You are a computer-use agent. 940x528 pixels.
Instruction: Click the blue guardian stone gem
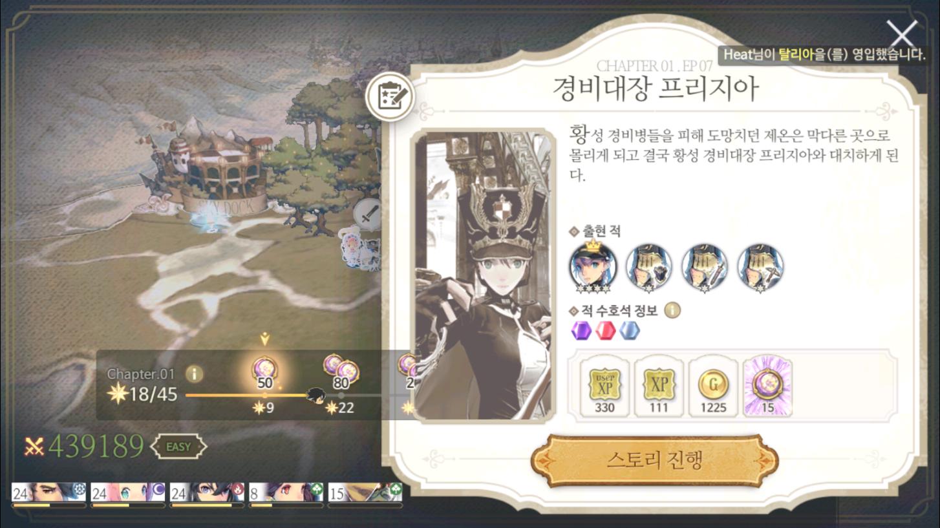tap(630, 331)
